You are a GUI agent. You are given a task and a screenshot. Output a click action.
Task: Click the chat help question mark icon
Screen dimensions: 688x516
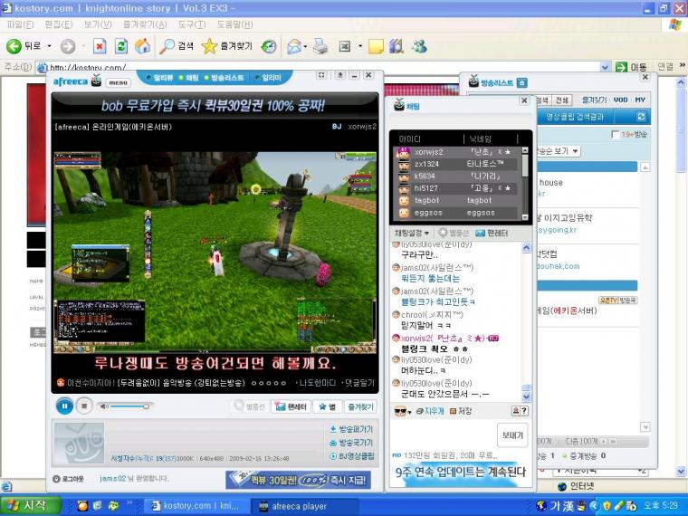[524, 411]
